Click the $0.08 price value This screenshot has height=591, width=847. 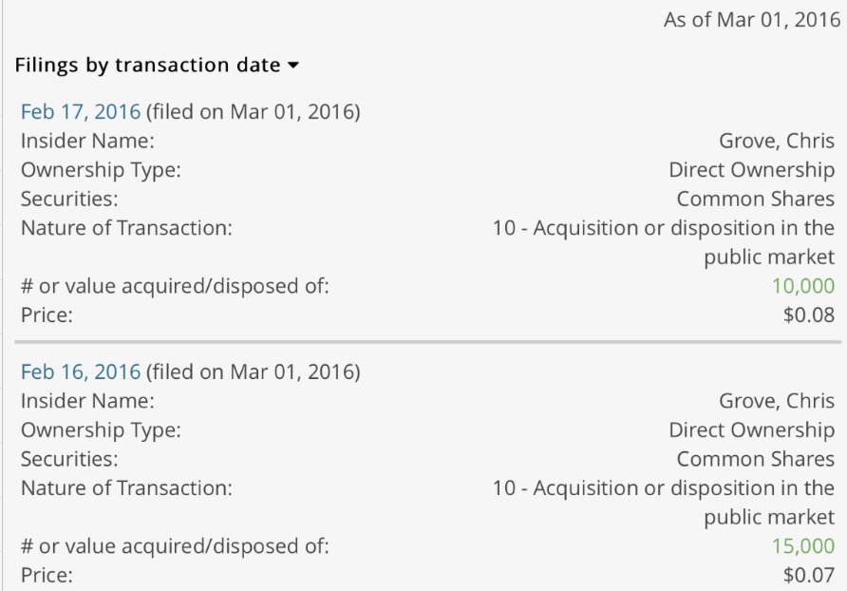813,315
